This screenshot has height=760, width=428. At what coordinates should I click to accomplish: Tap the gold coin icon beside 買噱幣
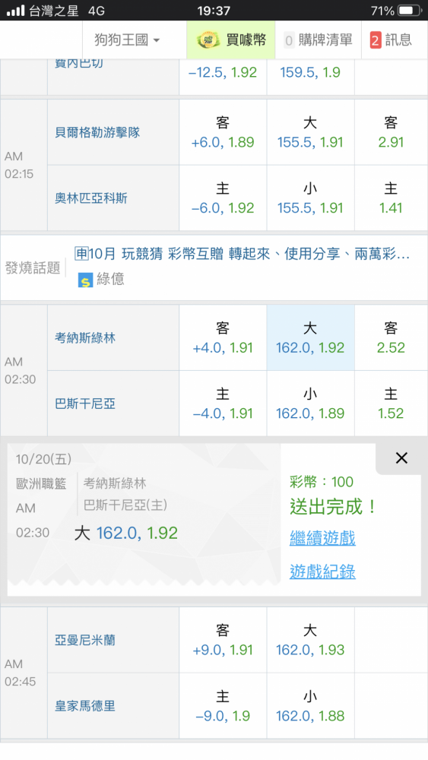click(x=208, y=40)
